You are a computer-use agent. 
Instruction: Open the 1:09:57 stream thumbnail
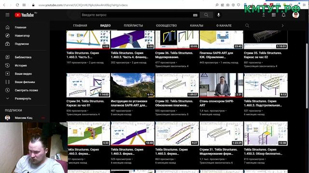[177, 85]
